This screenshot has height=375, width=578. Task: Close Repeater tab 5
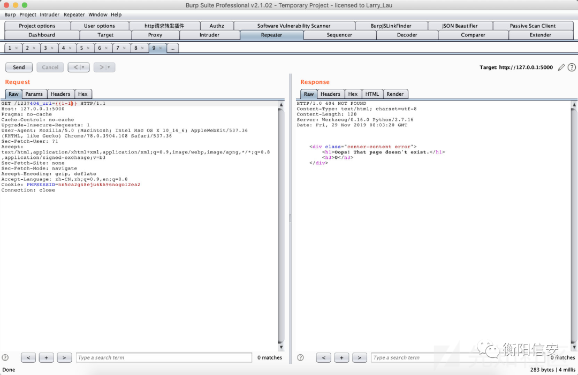pyautogui.click(x=88, y=48)
